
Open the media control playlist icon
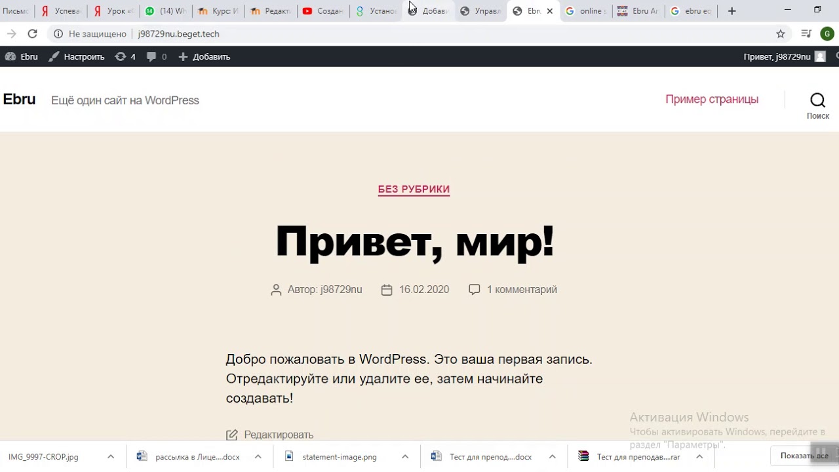806,33
